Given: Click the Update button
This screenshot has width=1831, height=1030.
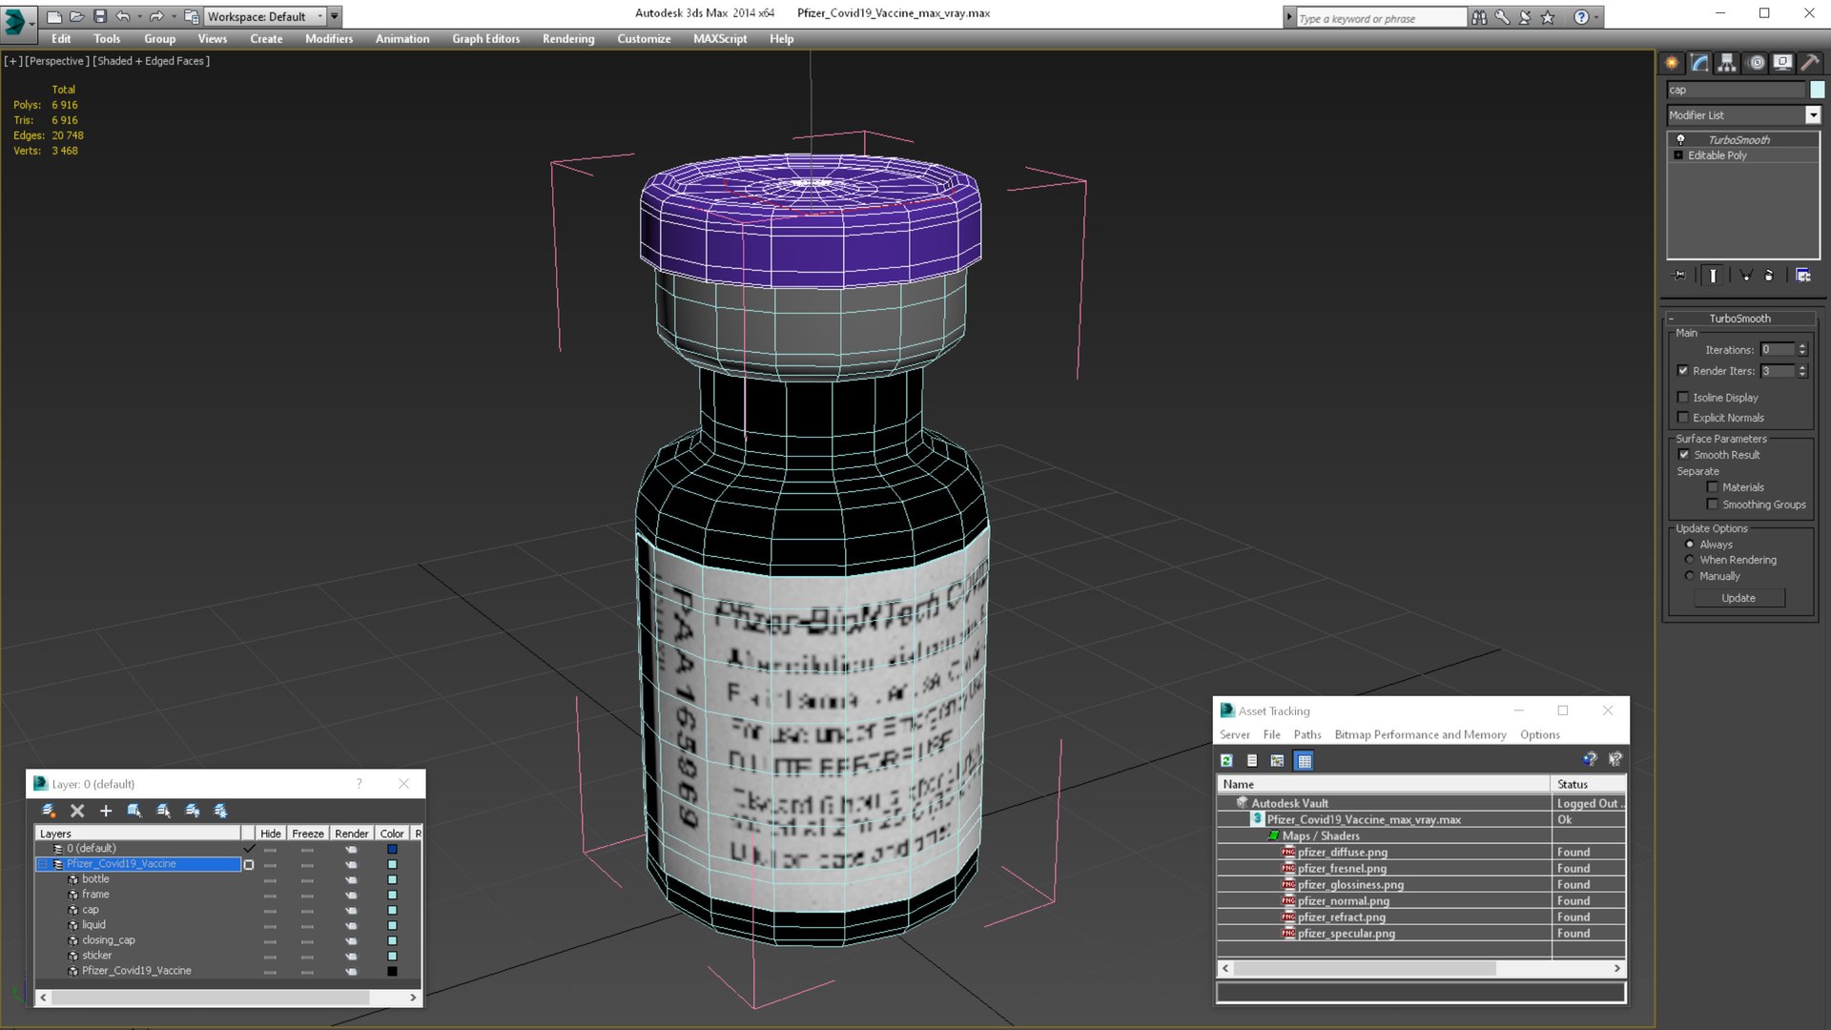Looking at the screenshot, I should point(1738,598).
